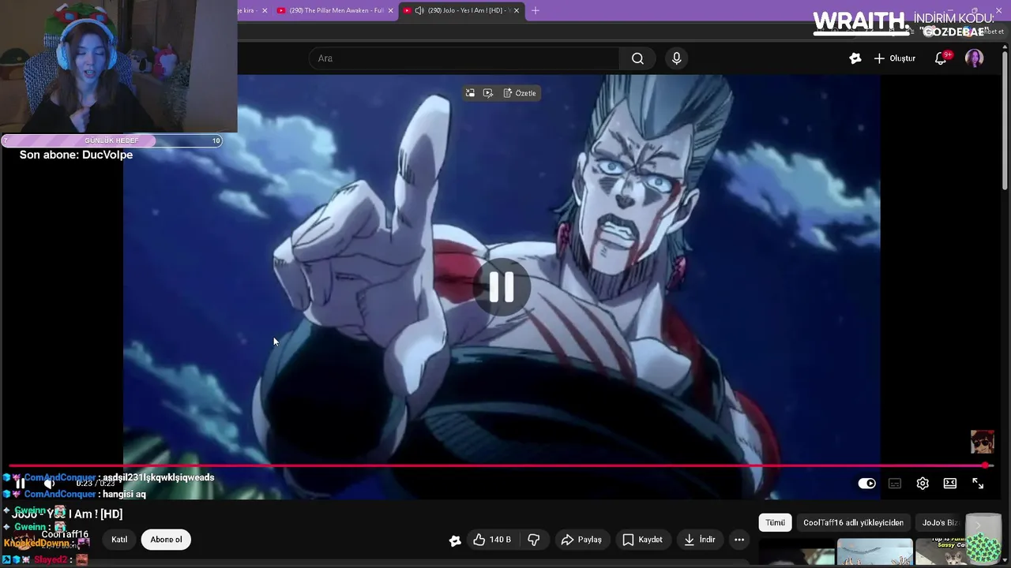This screenshot has width=1011, height=568.
Task: Start voice search with microphone icon
Action: click(x=676, y=58)
